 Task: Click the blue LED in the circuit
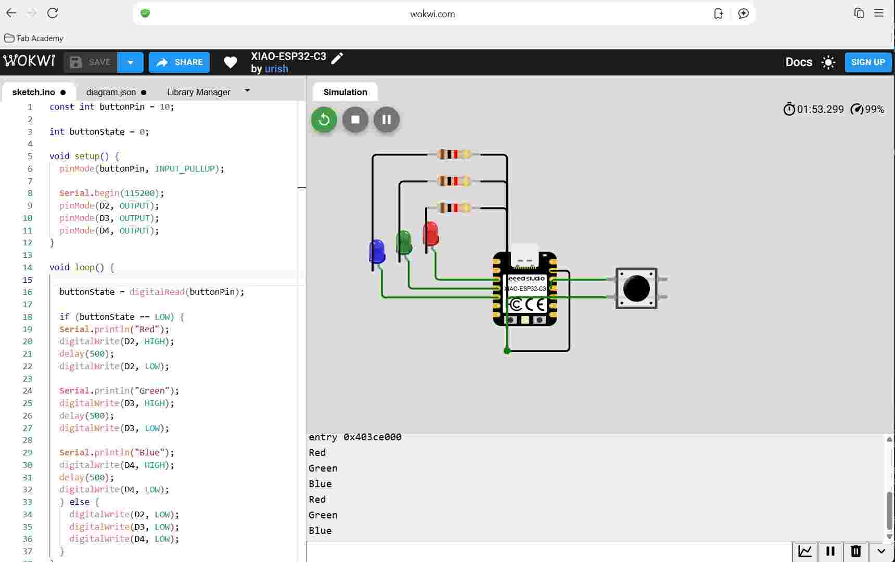pyautogui.click(x=377, y=252)
